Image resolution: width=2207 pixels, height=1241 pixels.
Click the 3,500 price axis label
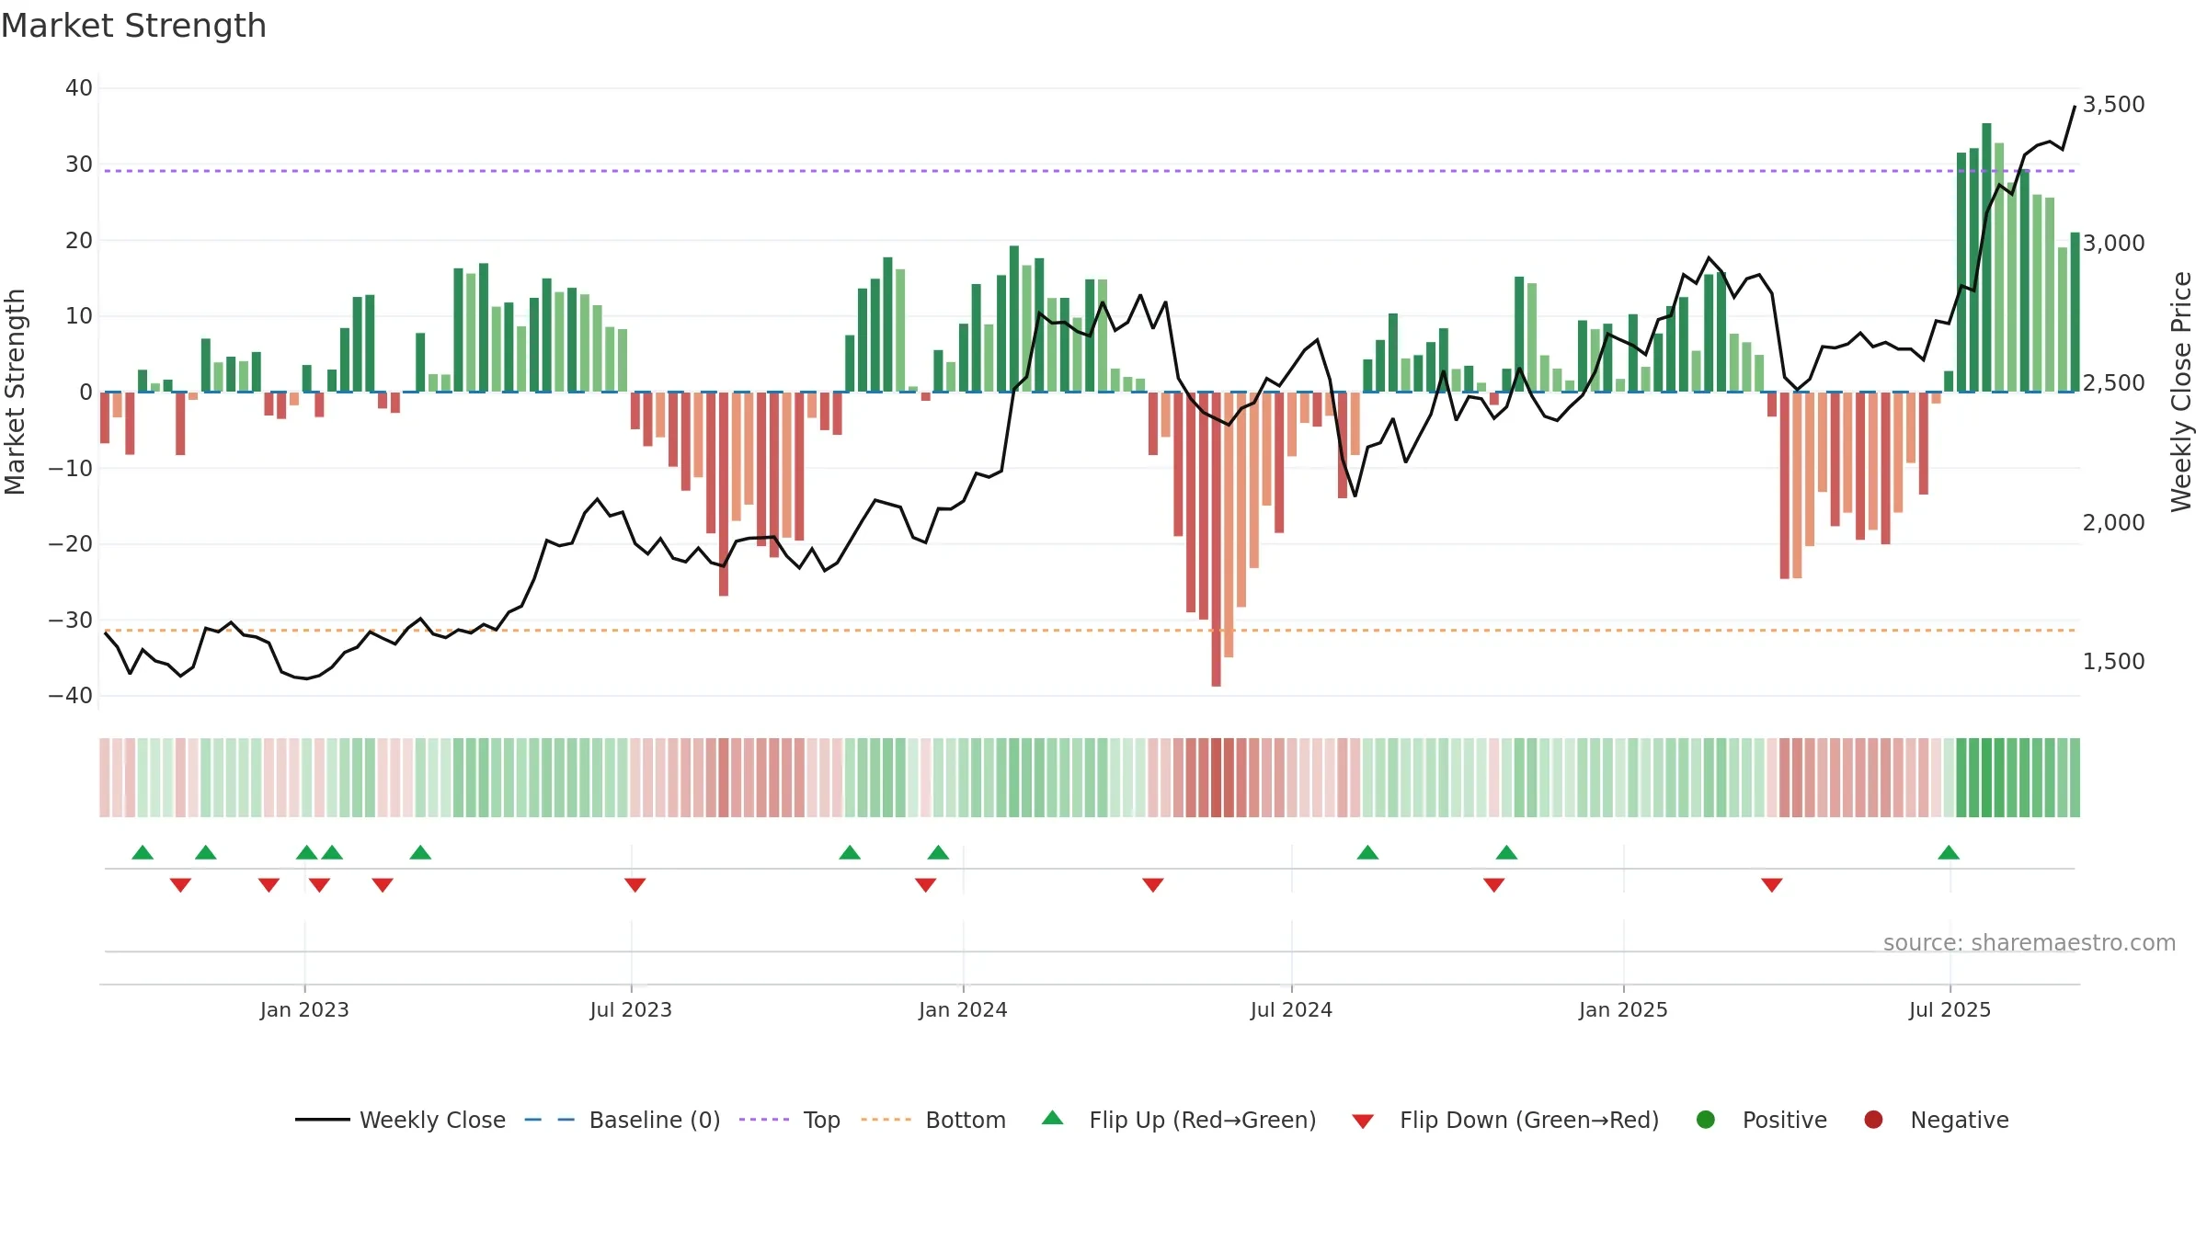tap(2113, 105)
